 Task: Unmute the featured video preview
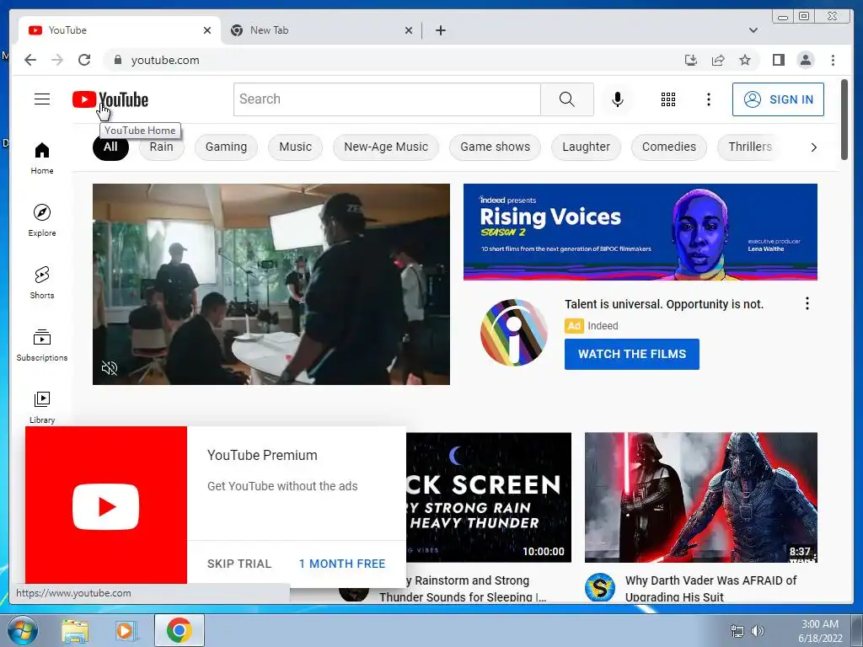pos(110,368)
